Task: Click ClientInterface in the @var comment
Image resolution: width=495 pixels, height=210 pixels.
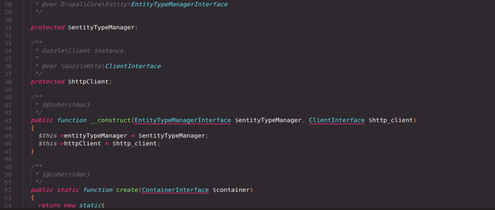Action: (x=133, y=66)
